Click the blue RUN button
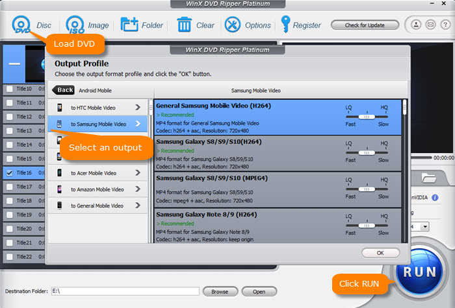This screenshot has height=308, width=455. 420,272
